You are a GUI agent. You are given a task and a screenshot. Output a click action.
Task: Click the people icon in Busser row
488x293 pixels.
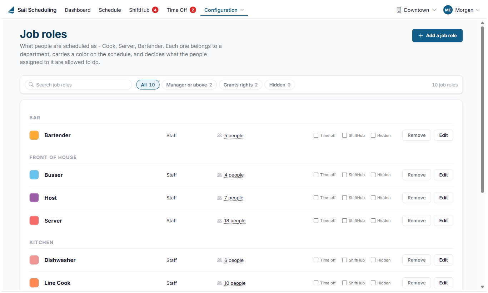(219, 175)
